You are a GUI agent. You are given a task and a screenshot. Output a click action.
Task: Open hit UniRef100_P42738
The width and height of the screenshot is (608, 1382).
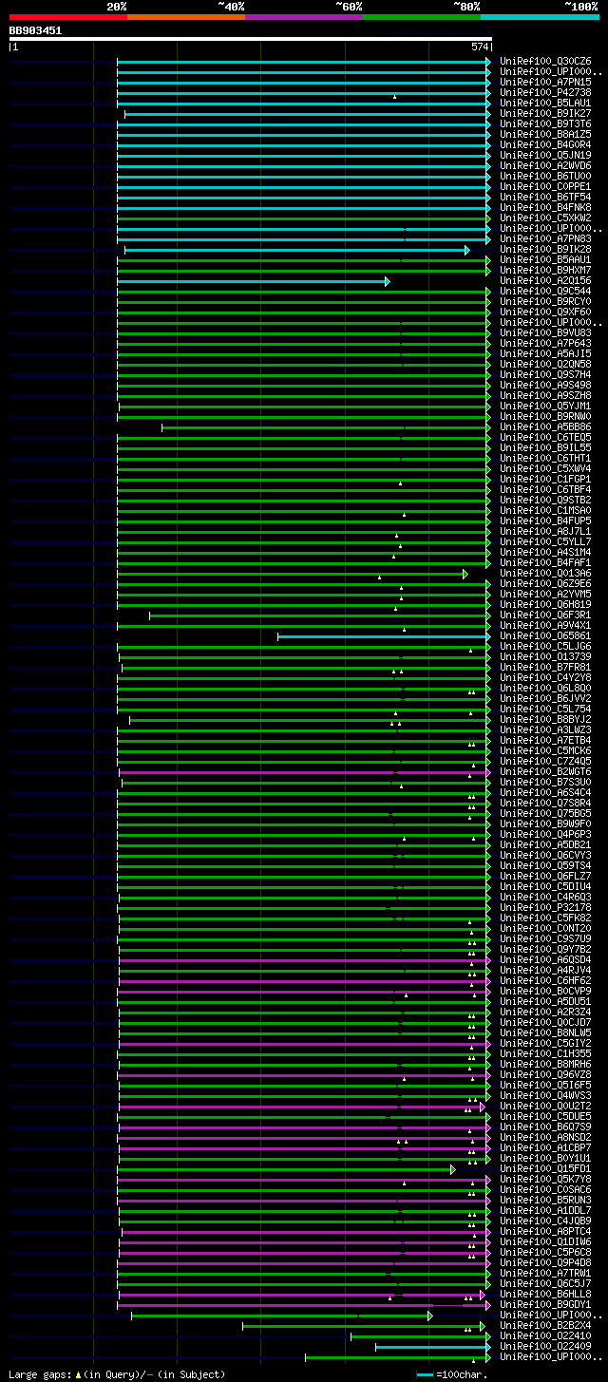[x=545, y=92]
